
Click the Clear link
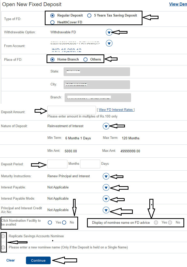[x=11, y=260]
